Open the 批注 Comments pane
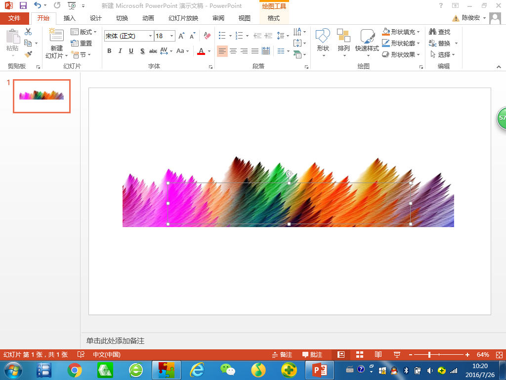Screen dimensions: 506x380 (x=312, y=354)
